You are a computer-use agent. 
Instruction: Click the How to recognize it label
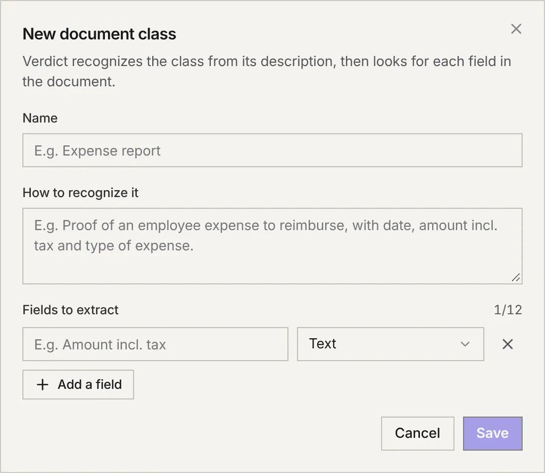(x=80, y=193)
